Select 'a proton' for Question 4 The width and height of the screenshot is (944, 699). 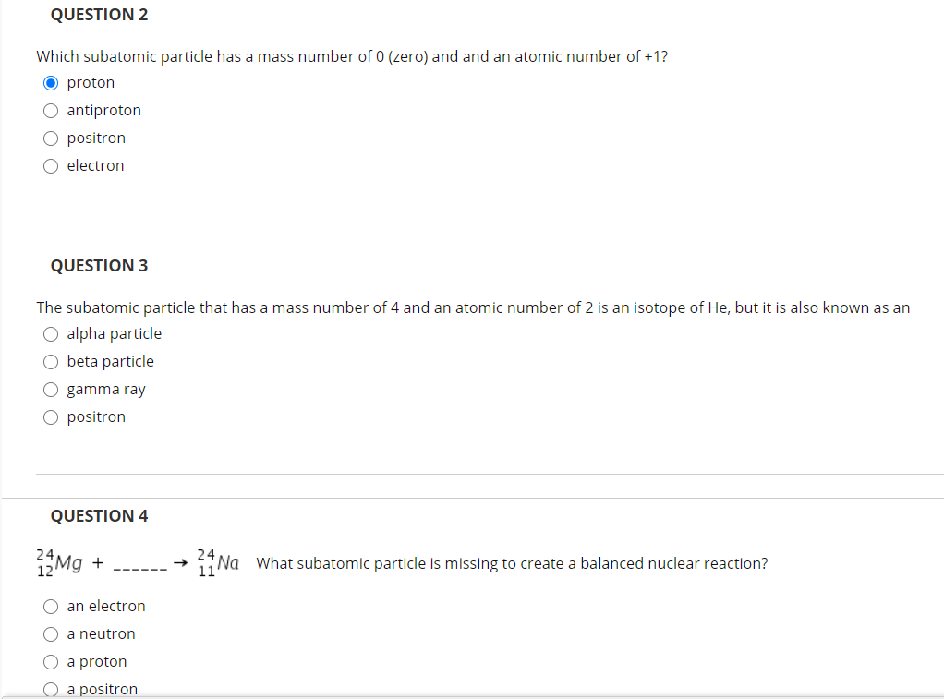(51, 661)
